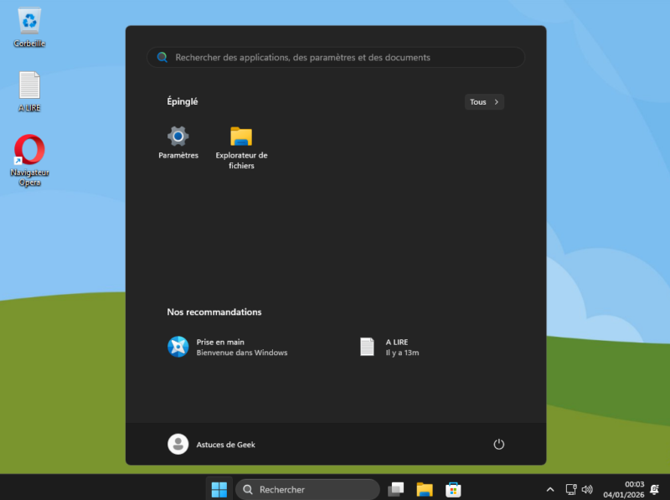Viewport: 670px width, 500px height.
Task: Click the Start menu search field
Action: [x=335, y=58]
